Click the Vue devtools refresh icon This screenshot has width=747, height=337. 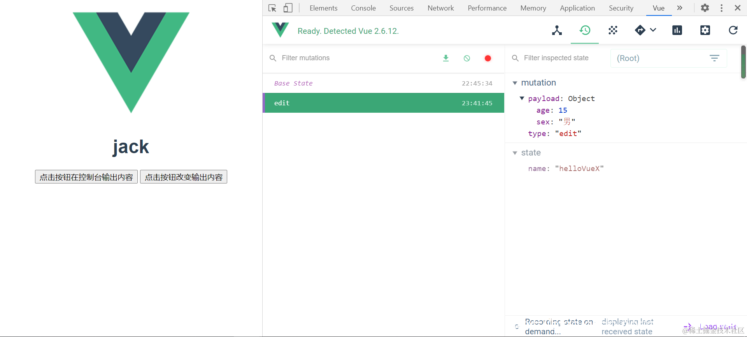click(x=733, y=30)
